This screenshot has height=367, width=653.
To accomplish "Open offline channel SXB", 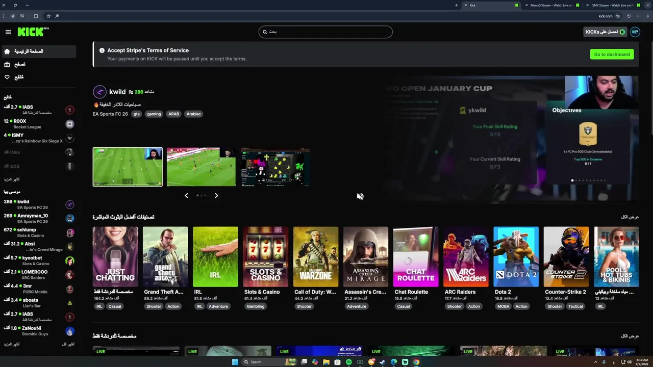I will pyautogui.click(x=38, y=166).
